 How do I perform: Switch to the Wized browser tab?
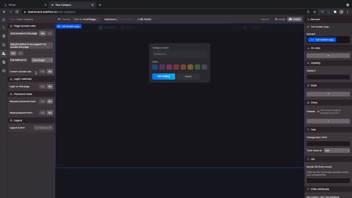[25, 5]
